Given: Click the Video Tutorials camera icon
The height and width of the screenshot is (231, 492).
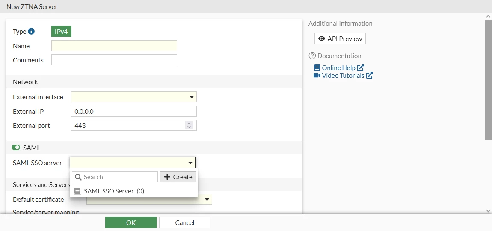Looking at the screenshot, I should tap(317, 75).
